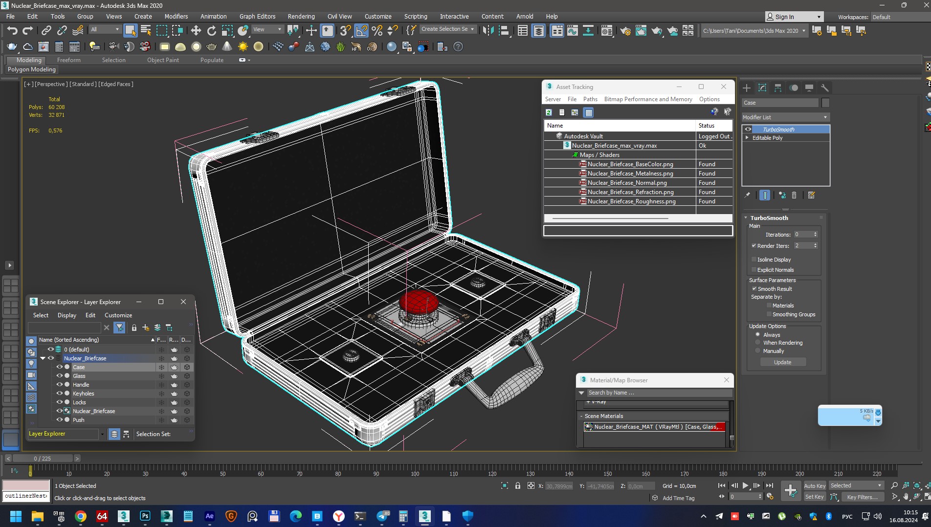Open the Modifier List dropdown
The width and height of the screenshot is (931, 527).
785,117
